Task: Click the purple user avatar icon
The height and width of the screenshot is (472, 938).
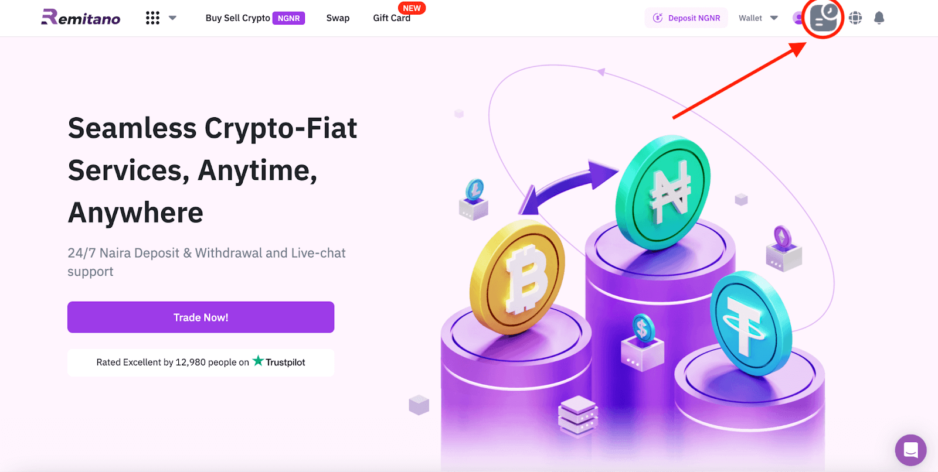Action: click(798, 18)
